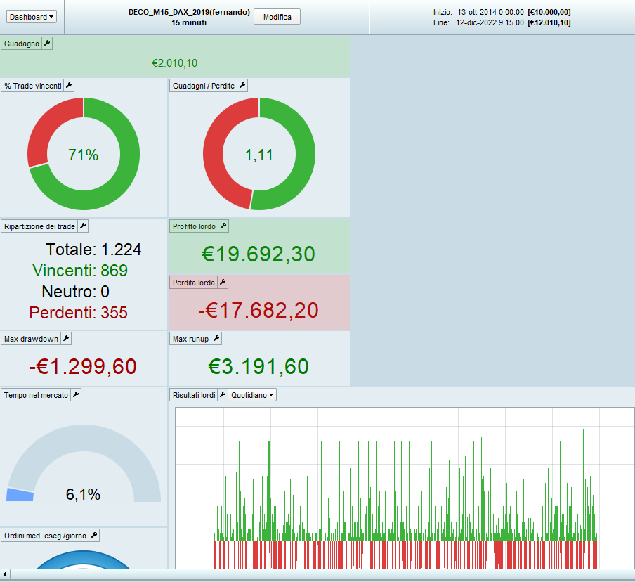635x582 pixels.
Task: Click gross loss value -€17.682,20
Action: coord(258,311)
